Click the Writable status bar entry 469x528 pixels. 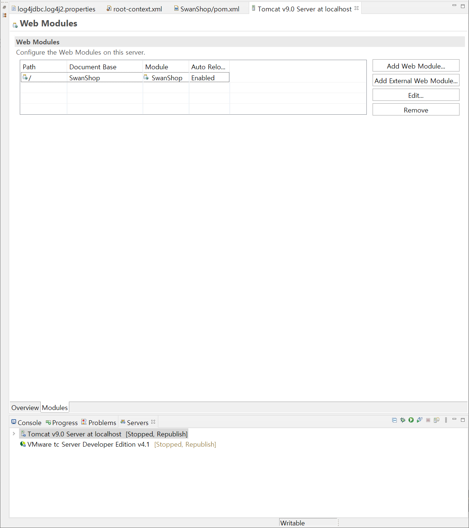point(308,523)
